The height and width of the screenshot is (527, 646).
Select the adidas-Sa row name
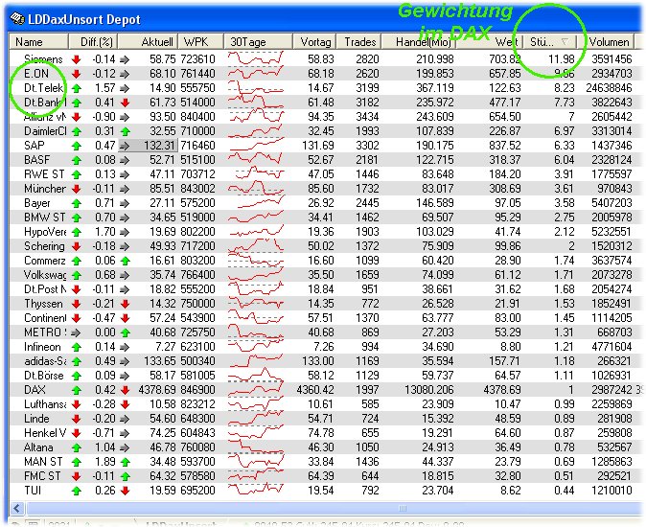click(x=45, y=361)
